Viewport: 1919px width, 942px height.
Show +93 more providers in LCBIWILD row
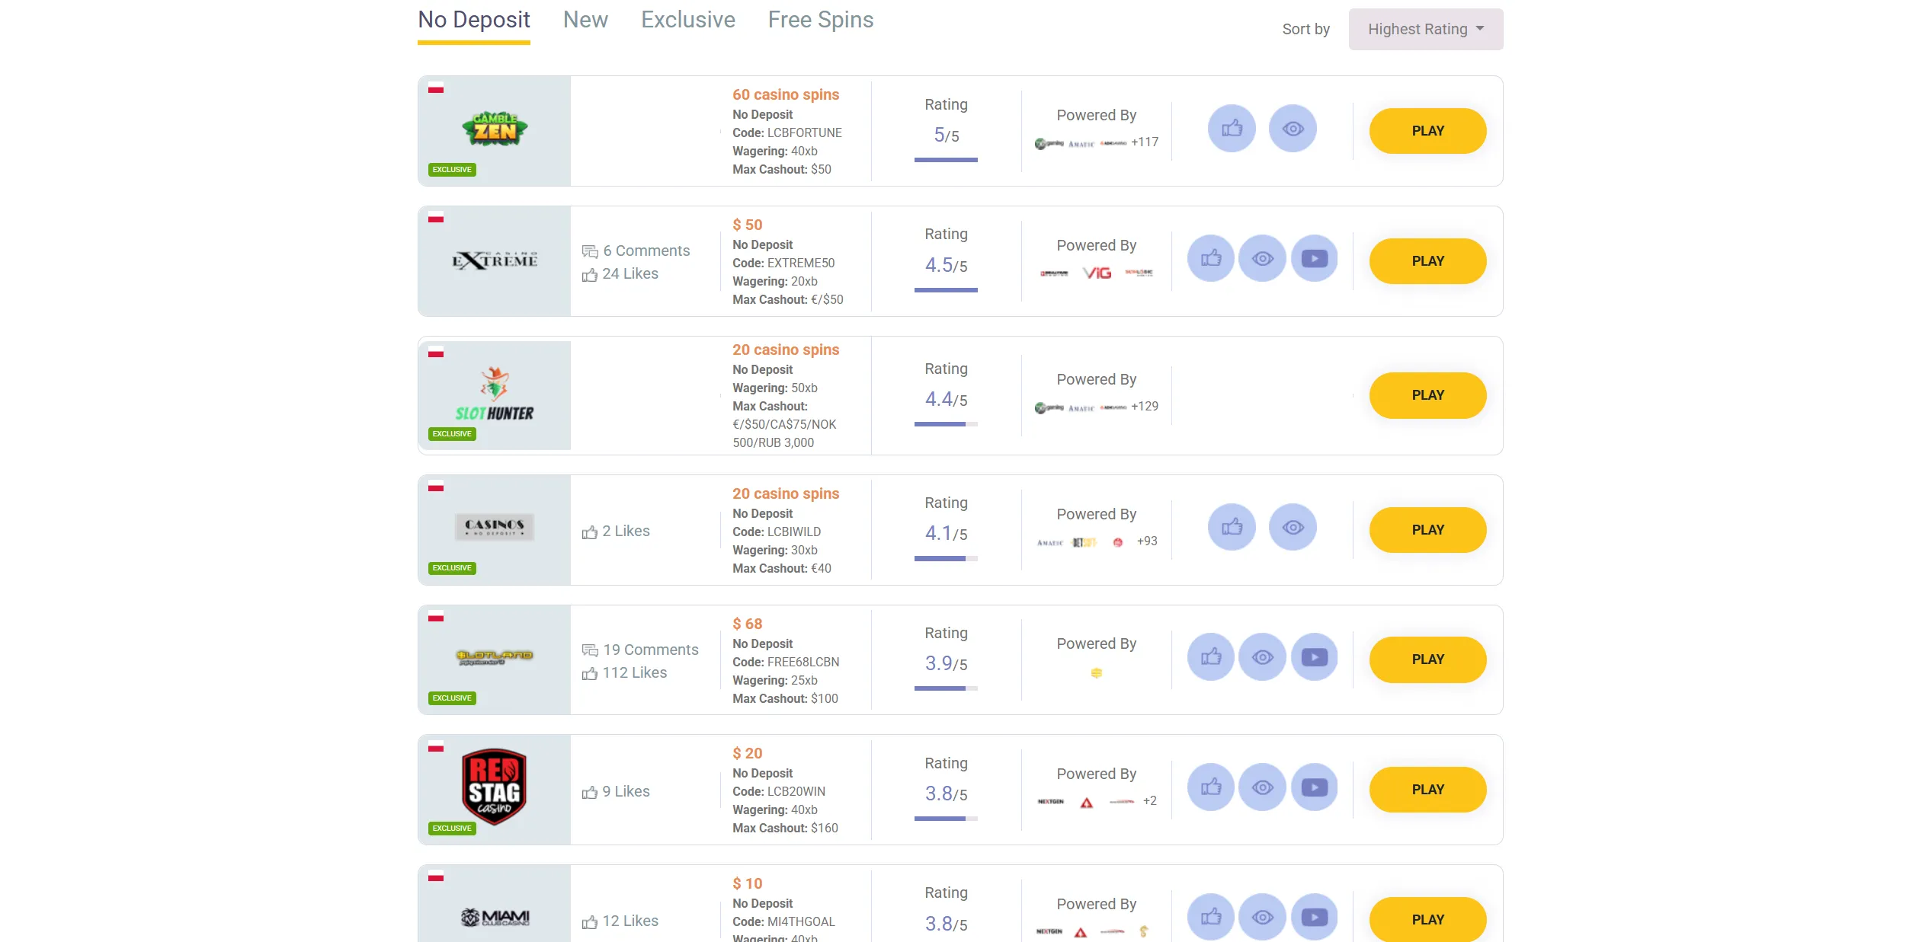point(1147,541)
